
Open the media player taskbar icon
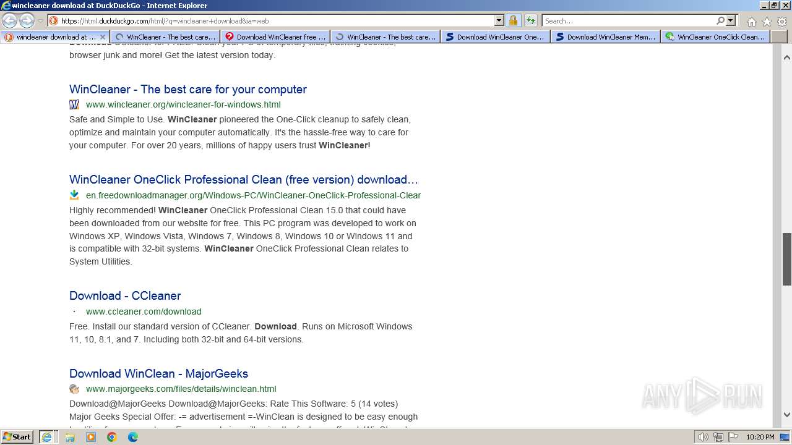coord(91,437)
